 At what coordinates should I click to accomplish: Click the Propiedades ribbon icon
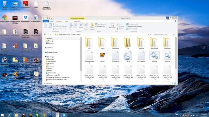pyautogui.click(x=112, y=26)
